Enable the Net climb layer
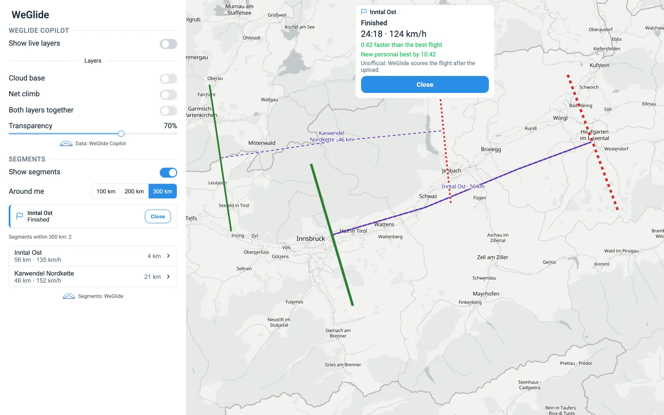664x415 pixels. [168, 95]
